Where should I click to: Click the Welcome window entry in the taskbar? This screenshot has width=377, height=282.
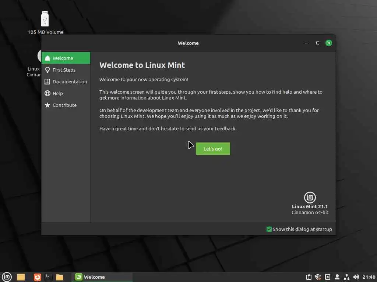[x=102, y=277]
